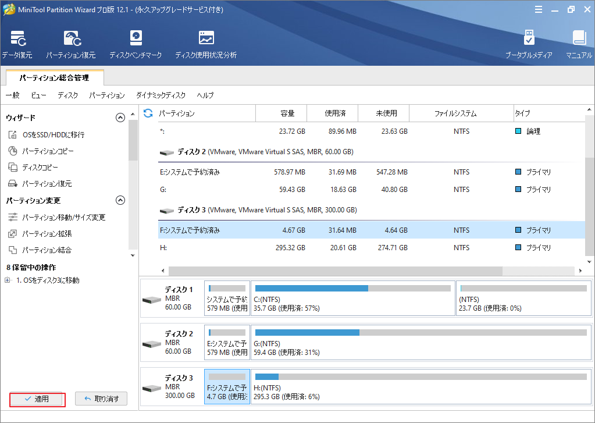Open the ディスクベンチマーク tool
This screenshot has width=595, height=423.
pos(136,44)
